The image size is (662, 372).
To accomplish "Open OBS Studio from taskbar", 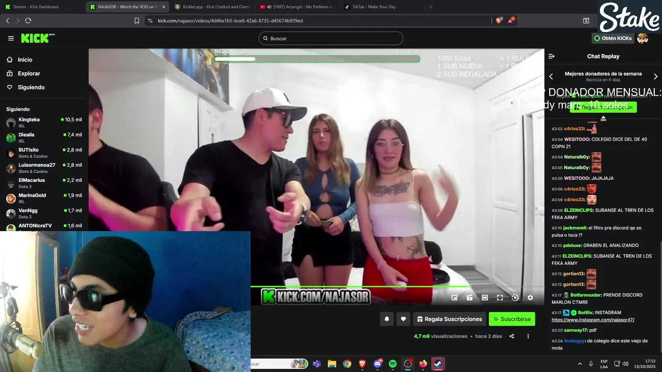I will tap(408, 364).
